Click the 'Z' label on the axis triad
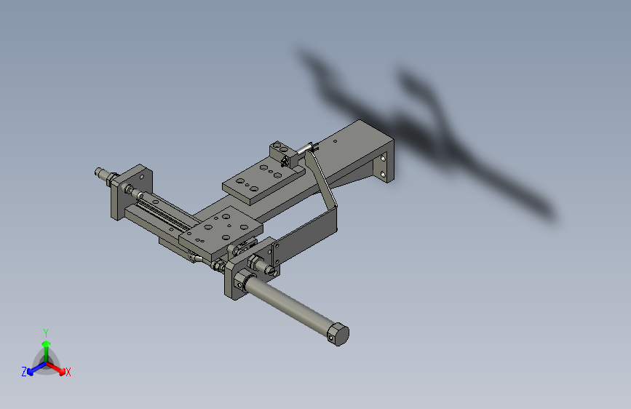This screenshot has height=409, width=631. click(x=24, y=372)
